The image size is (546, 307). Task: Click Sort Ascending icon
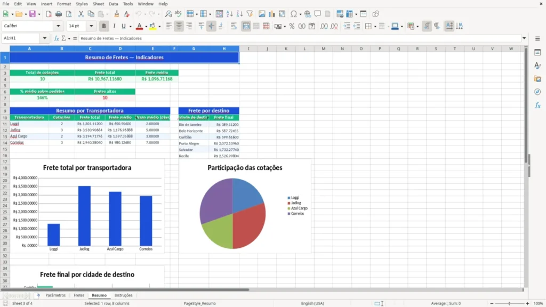tap(229, 14)
